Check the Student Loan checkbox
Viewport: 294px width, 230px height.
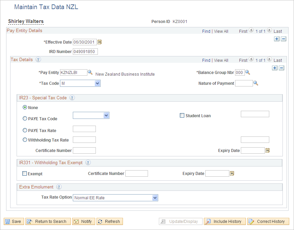click(182, 115)
